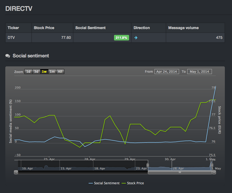The image size is (232, 193).
Task: Click the 23. Apr label in navigator
Action: pyautogui.click(x=141, y=169)
